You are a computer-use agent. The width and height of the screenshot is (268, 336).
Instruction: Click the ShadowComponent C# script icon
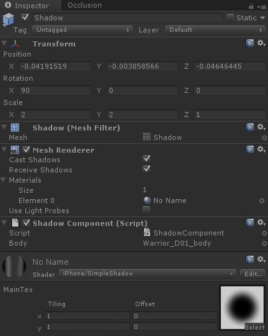[x=146, y=233]
